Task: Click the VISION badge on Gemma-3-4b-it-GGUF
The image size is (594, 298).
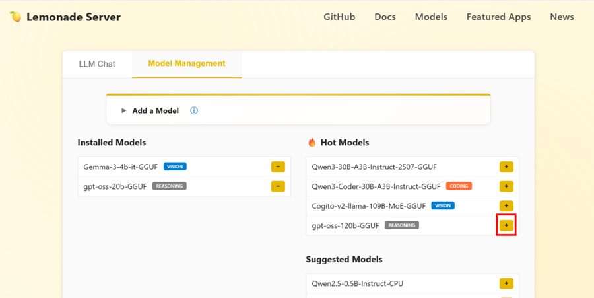Action: (175, 167)
